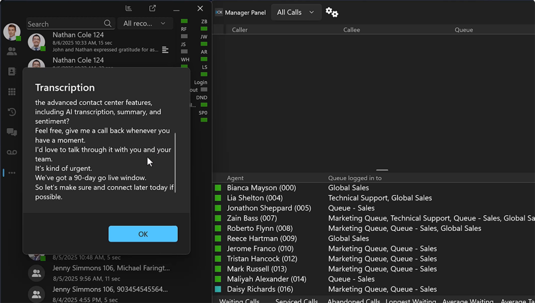Open the address book sidebar icon
The width and height of the screenshot is (535, 303).
click(x=11, y=72)
